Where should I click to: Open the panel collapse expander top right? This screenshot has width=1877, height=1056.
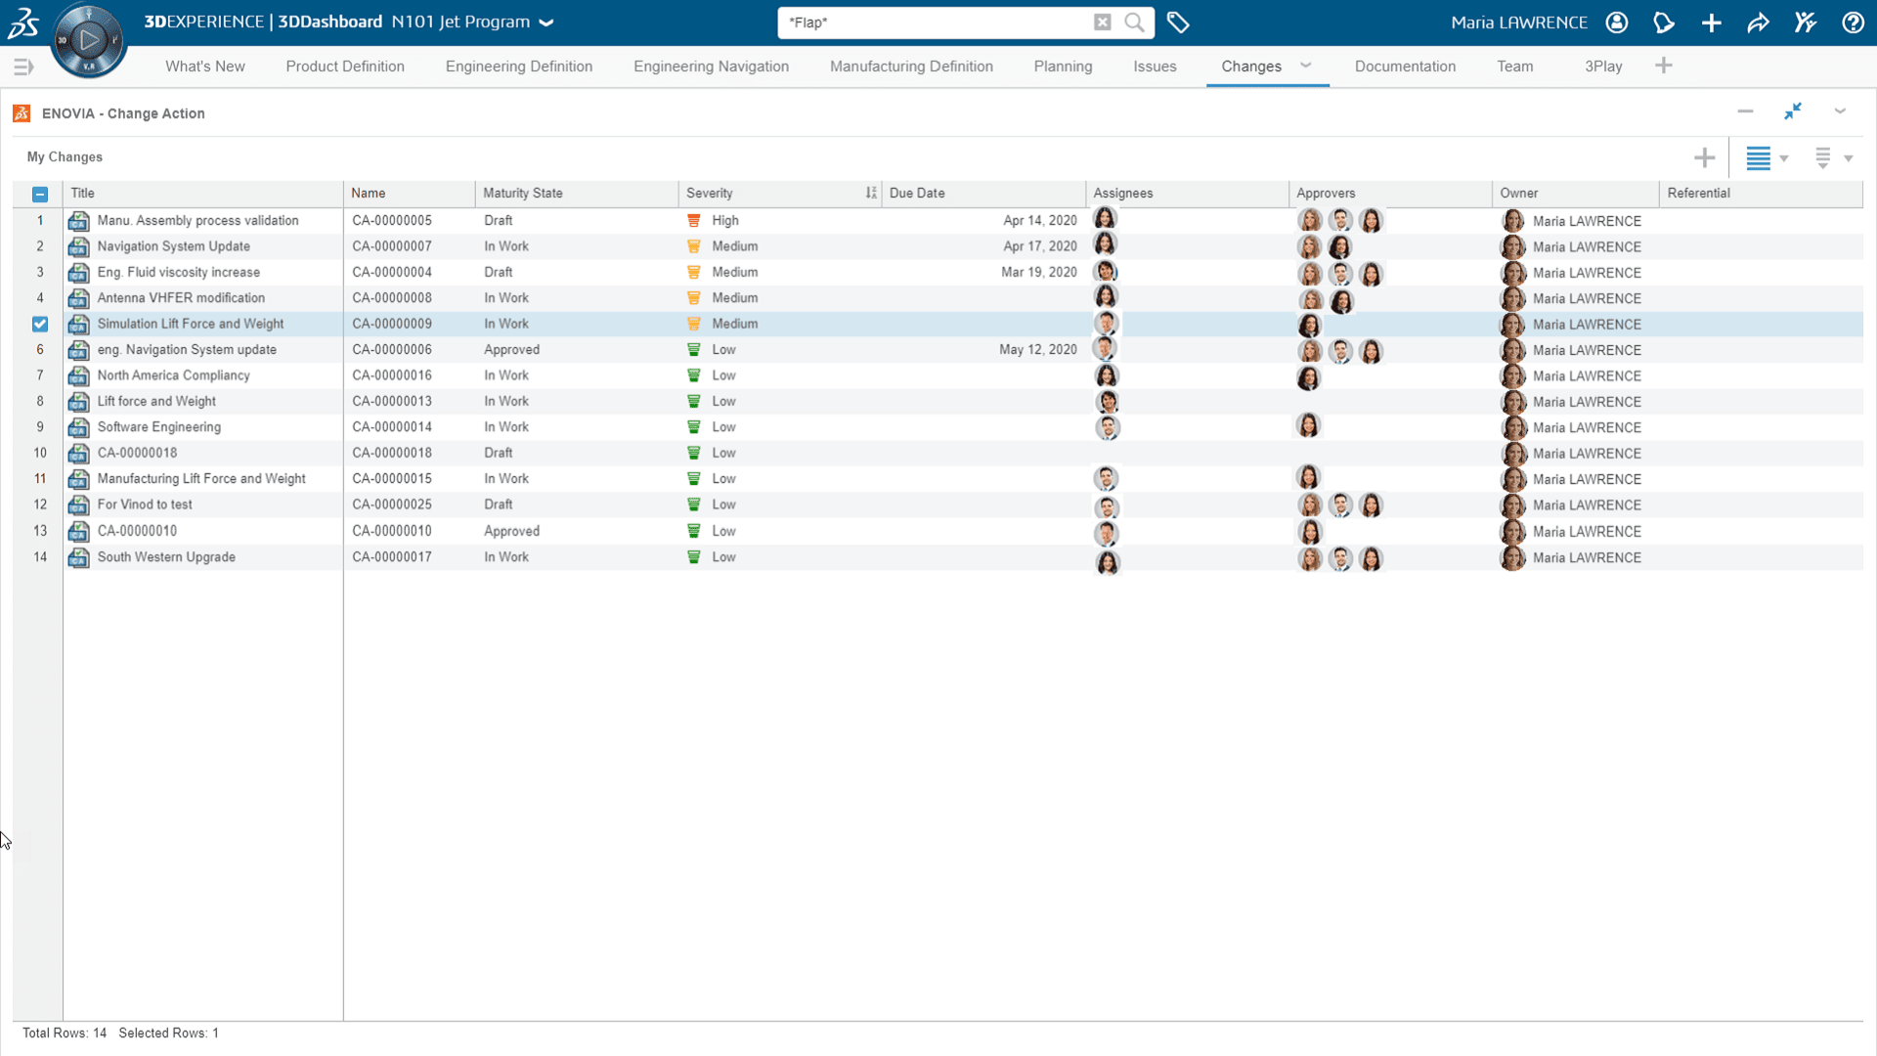(x=1841, y=112)
